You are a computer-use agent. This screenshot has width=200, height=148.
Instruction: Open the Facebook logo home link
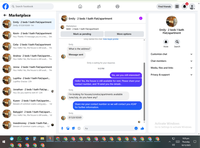6,6
